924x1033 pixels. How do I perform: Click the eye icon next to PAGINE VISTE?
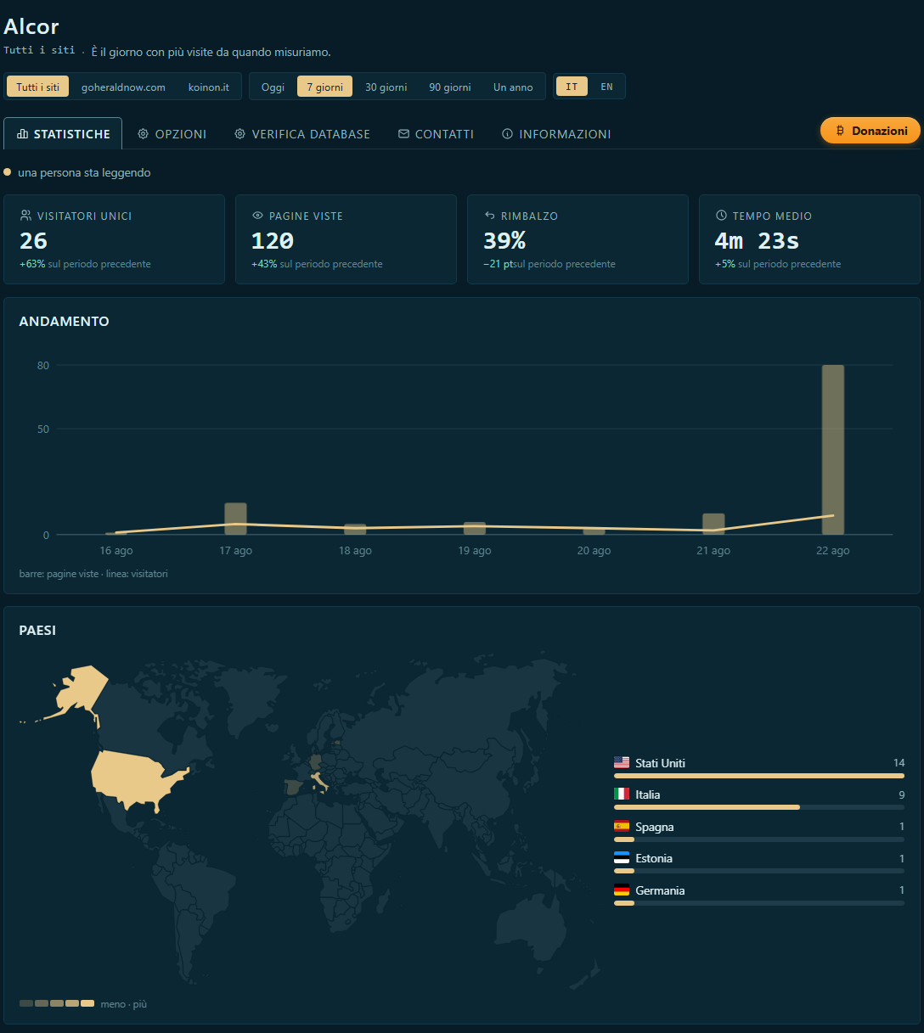click(x=258, y=216)
